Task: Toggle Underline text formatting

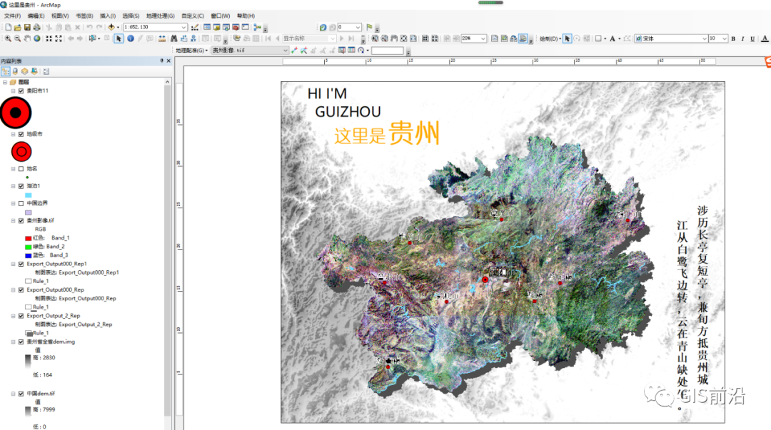Action: [x=752, y=39]
